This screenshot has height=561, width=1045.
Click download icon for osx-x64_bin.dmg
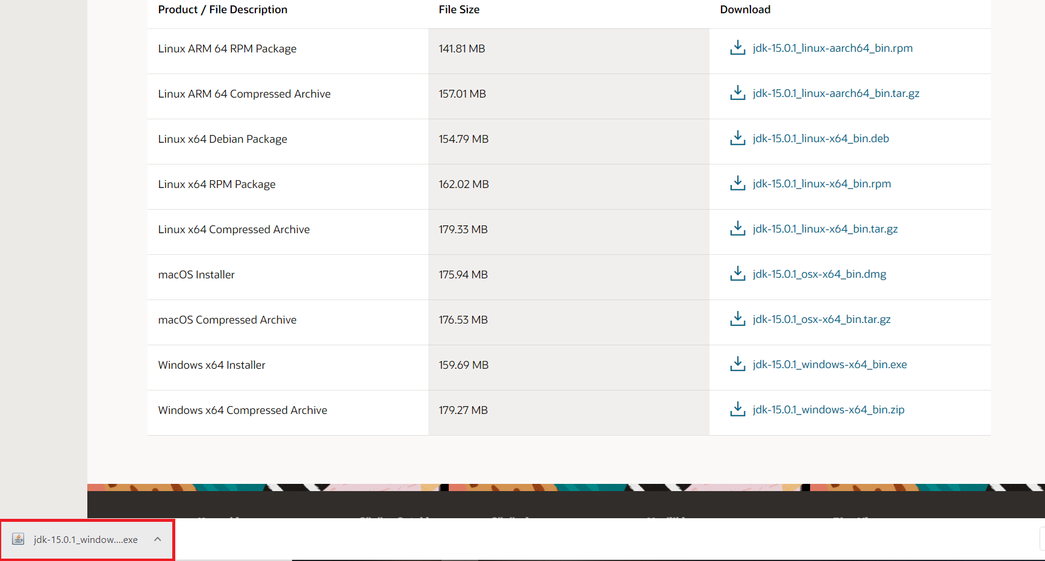coord(737,274)
